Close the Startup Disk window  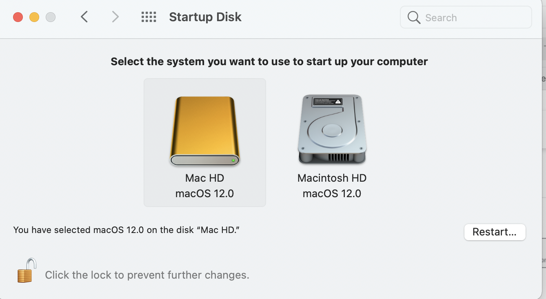[18, 17]
